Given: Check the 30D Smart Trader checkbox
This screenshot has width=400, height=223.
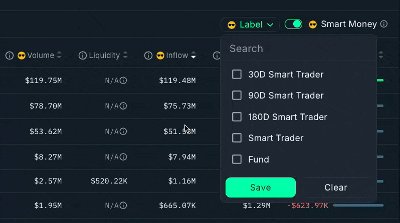Looking at the screenshot, I should pyautogui.click(x=237, y=74).
